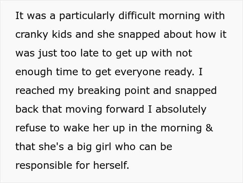This screenshot has width=243, height=183.
Task: Click on the word "difficult"
Action: point(137,16)
